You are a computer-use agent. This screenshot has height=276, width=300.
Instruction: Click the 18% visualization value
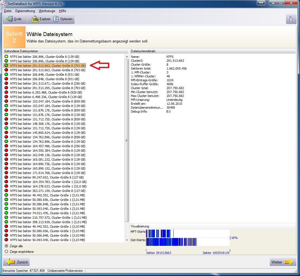[x=234, y=238]
